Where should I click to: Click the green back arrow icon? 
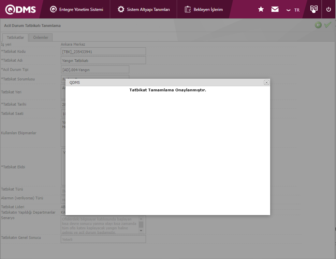coord(318,25)
